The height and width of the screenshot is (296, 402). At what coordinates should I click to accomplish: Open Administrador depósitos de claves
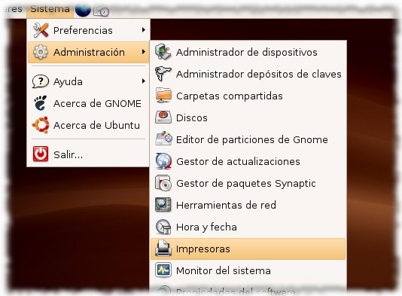[x=248, y=74]
